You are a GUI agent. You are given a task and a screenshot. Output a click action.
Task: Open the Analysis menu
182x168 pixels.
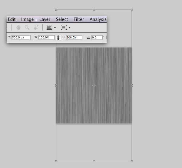click(x=98, y=19)
